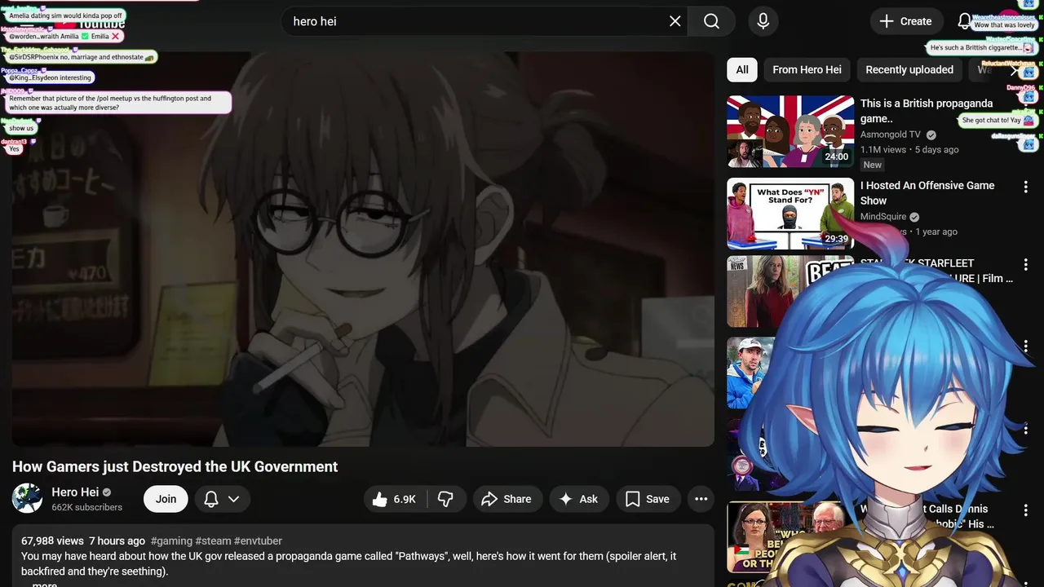Save the video to a playlist
Viewport: 1044px width, 587px height.
click(x=648, y=499)
